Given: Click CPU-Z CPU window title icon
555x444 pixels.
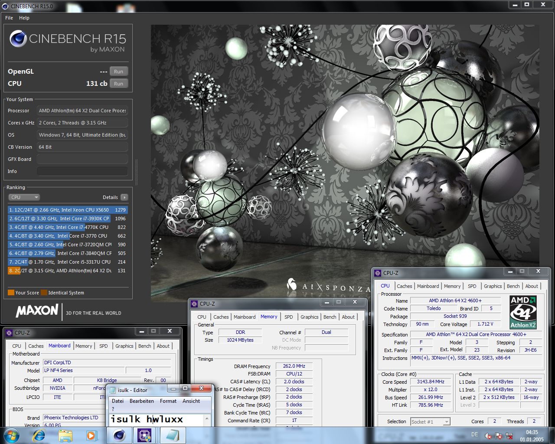Looking at the screenshot, I should [378, 273].
